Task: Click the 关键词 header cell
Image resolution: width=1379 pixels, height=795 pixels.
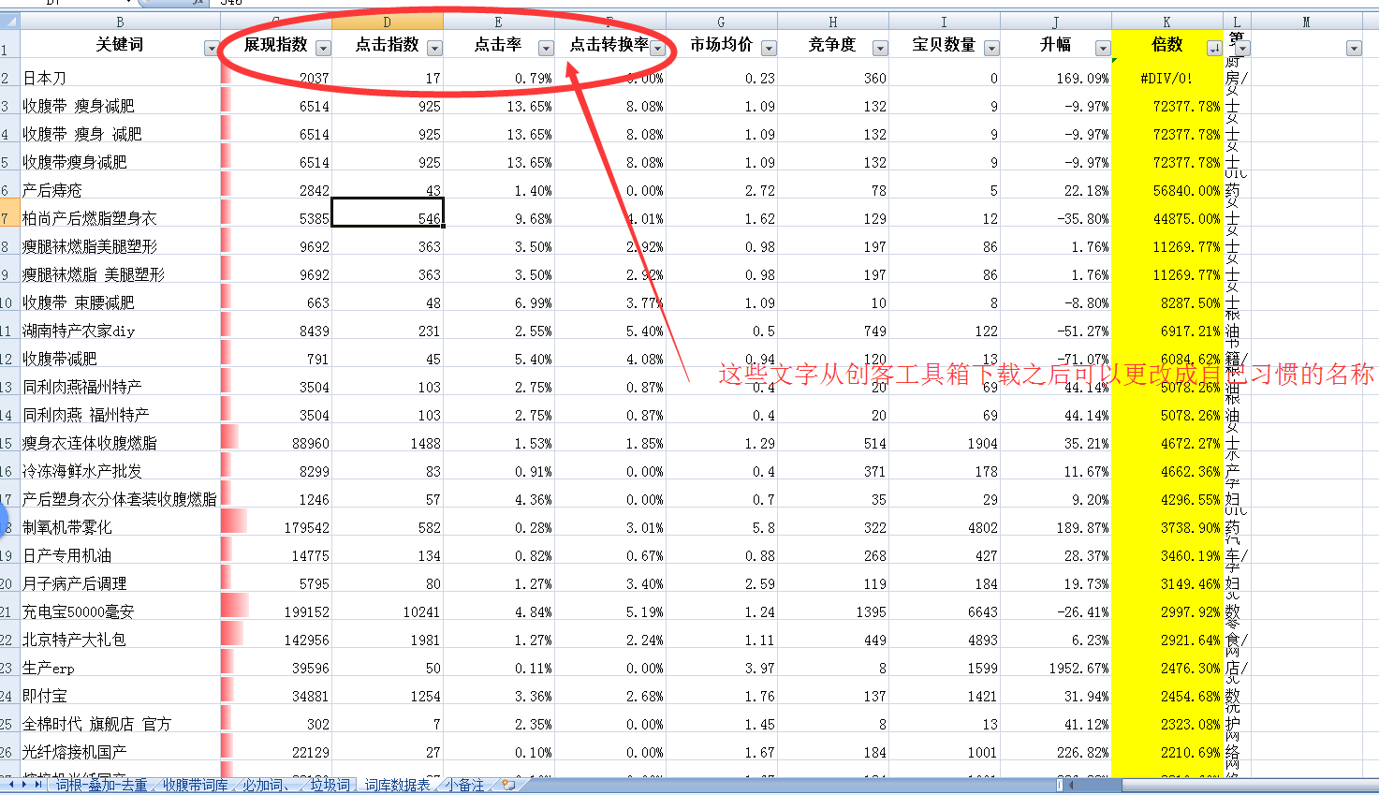Action: tap(120, 45)
